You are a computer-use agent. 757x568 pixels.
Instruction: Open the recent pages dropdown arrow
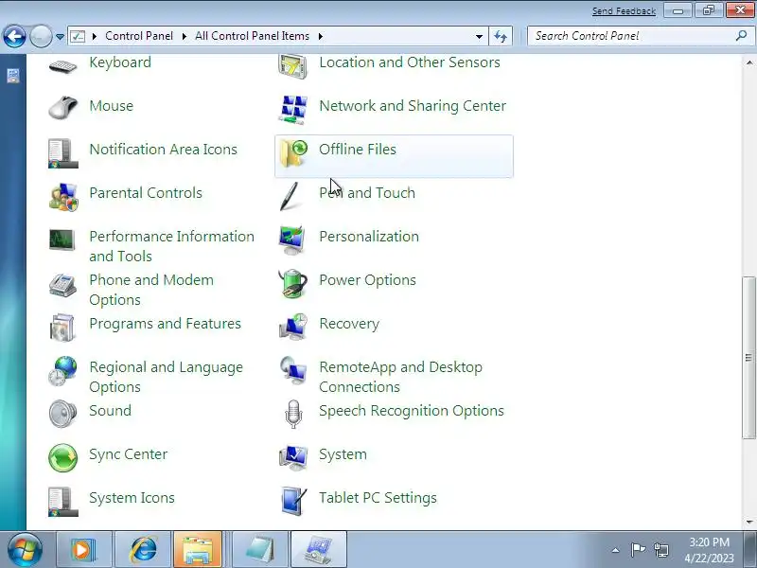(60, 37)
